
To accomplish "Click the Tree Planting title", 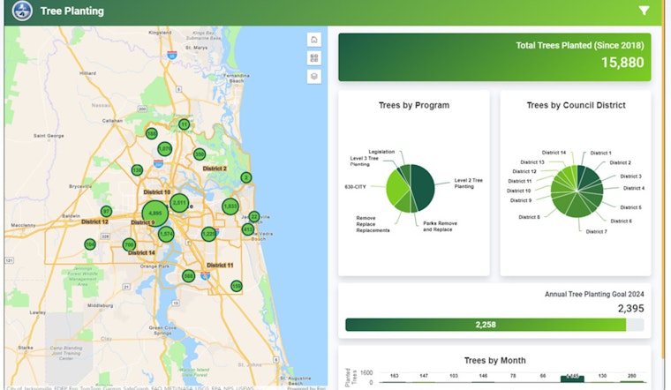I will tap(72, 11).
